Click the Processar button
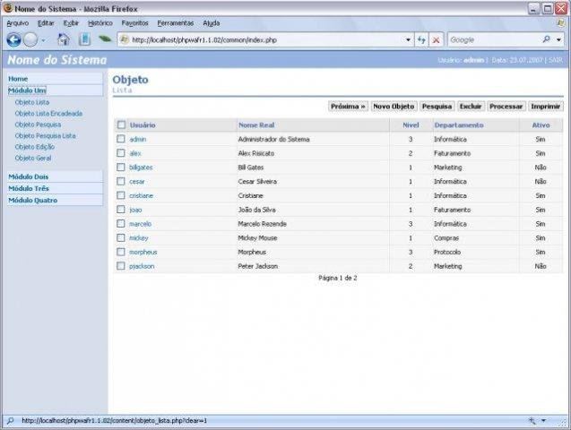 tap(506, 107)
